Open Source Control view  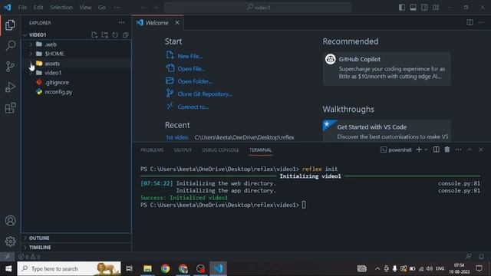[10, 67]
